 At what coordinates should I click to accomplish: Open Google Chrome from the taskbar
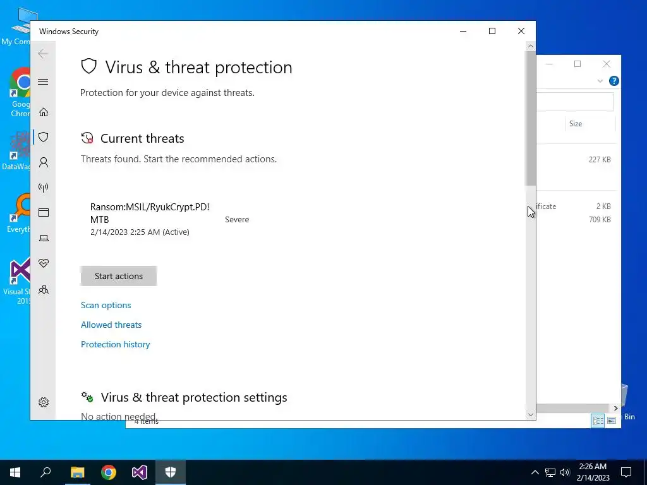tap(109, 472)
